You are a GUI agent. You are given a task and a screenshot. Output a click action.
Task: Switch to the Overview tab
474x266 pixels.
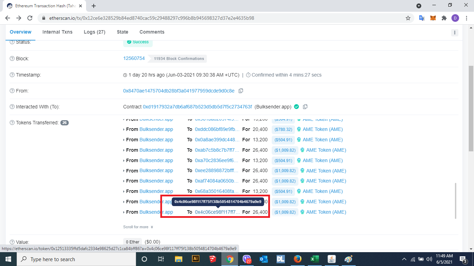click(x=20, y=32)
